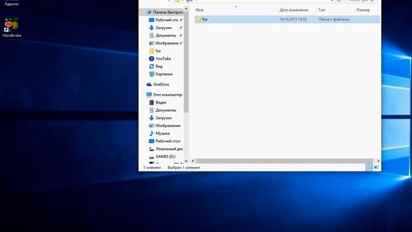Click the Выбран 1 элемент status text

[x=184, y=168]
